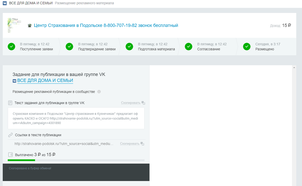
Task: Click the chain link icon beside Ссылки в тексте
Action: pos(10,135)
